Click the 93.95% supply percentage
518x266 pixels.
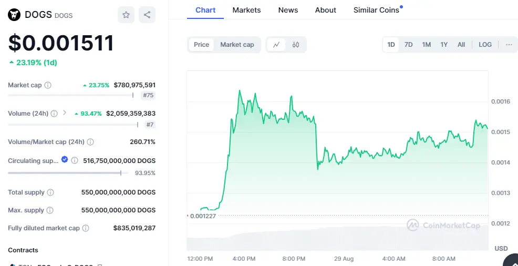pos(145,173)
